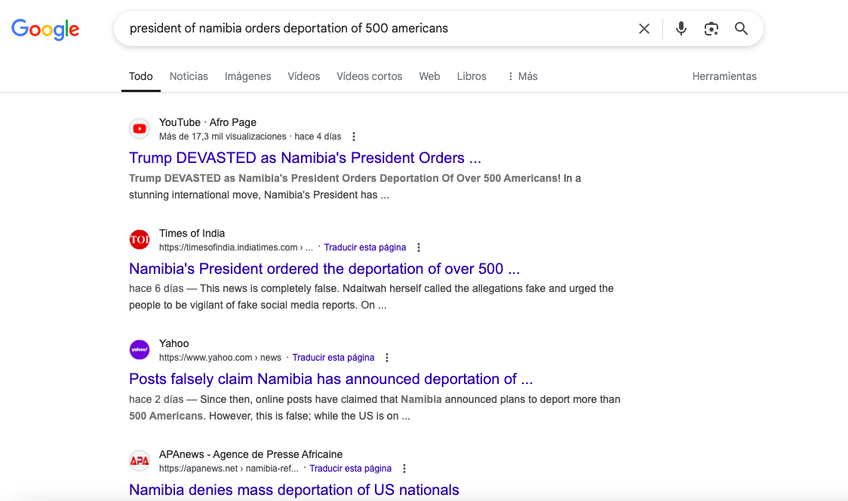
Task: Start voice search with microphone icon
Action: point(681,29)
